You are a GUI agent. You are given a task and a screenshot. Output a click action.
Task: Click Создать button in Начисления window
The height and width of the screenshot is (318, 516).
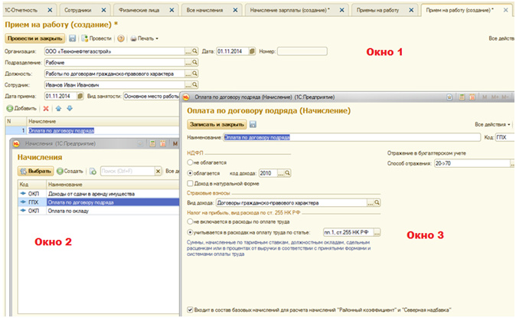click(70, 171)
